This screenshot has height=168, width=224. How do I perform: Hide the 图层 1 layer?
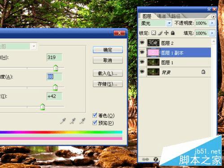coord(142,62)
